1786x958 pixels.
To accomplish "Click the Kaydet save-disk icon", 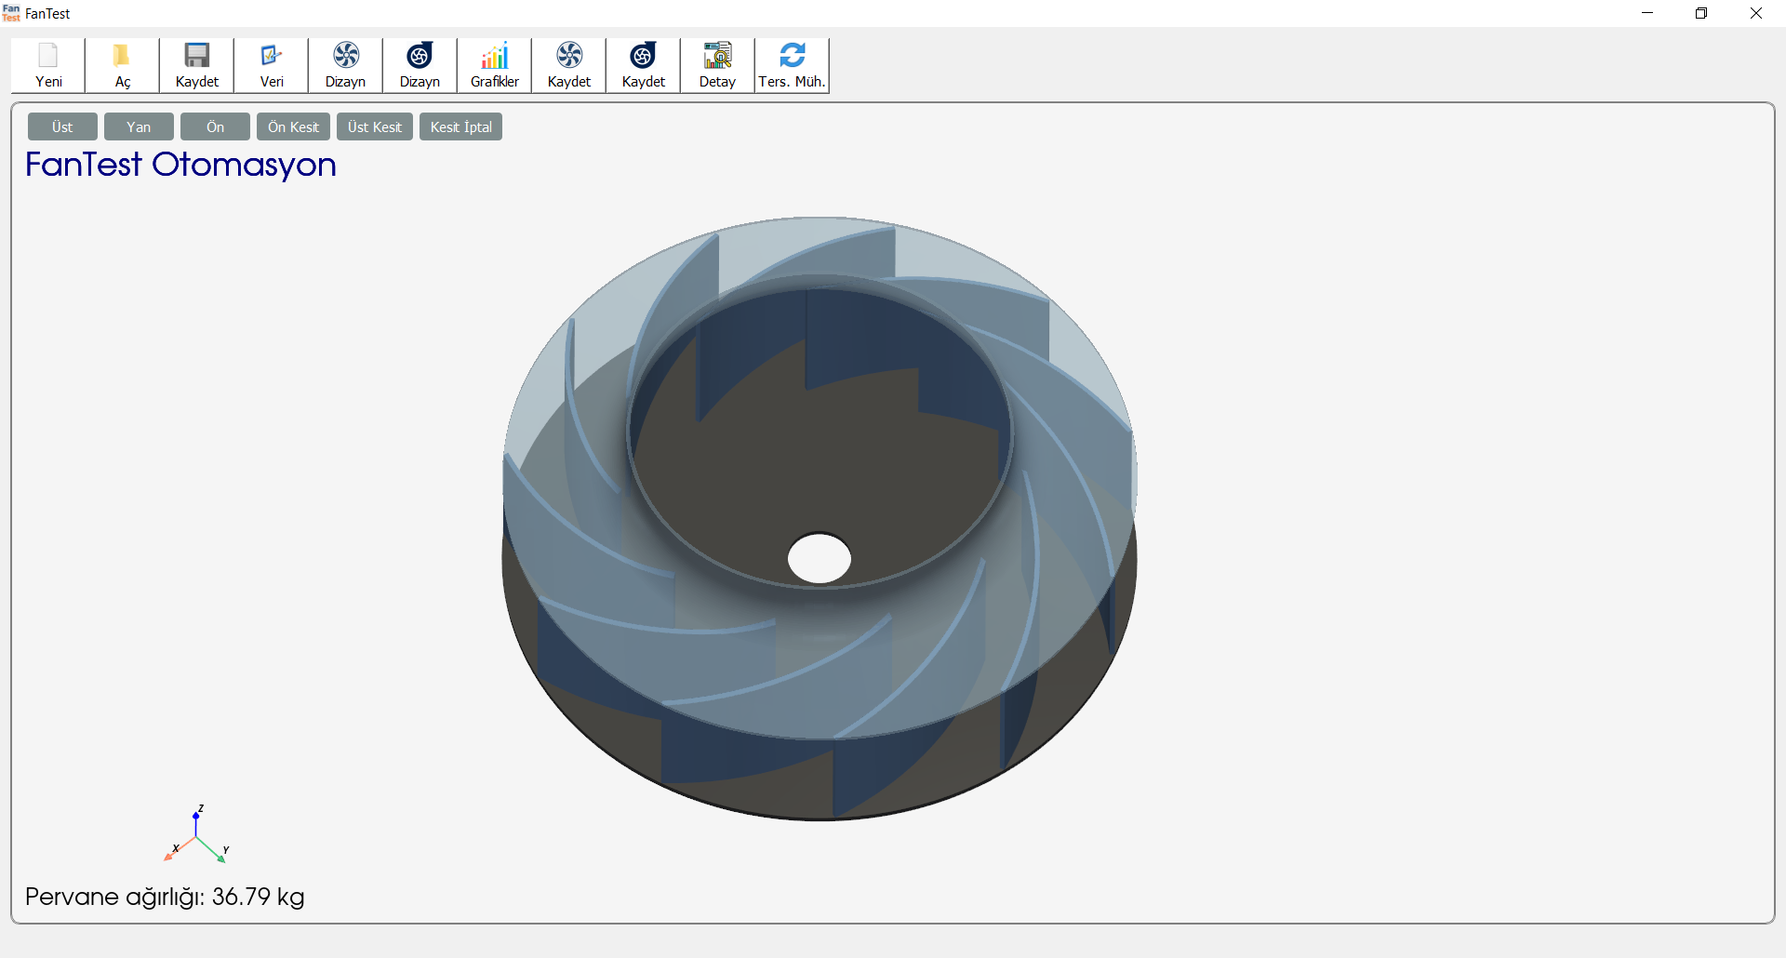I will pyautogui.click(x=196, y=65).
